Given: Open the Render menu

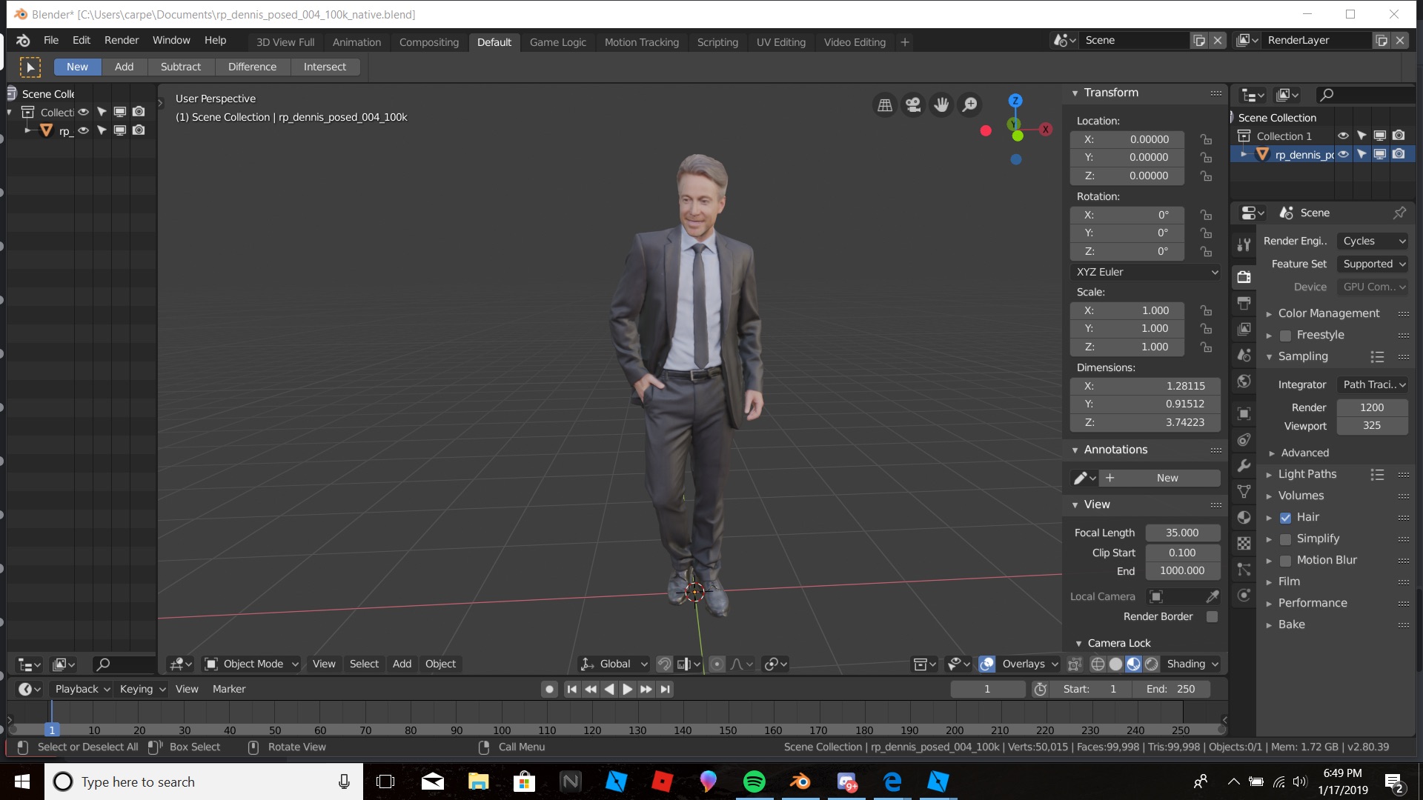Looking at the screenshot, I should pyautogui.click(x=122, y=40).
